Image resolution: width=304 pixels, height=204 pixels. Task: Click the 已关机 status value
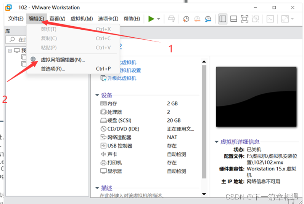coord(254,150)
